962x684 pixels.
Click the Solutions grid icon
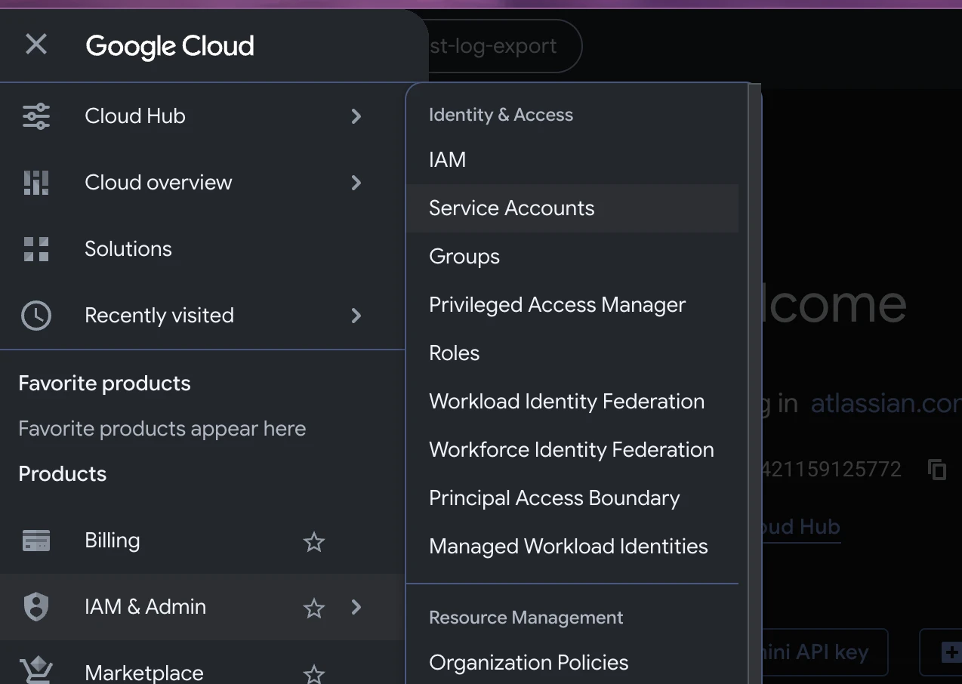click(36, 249)
